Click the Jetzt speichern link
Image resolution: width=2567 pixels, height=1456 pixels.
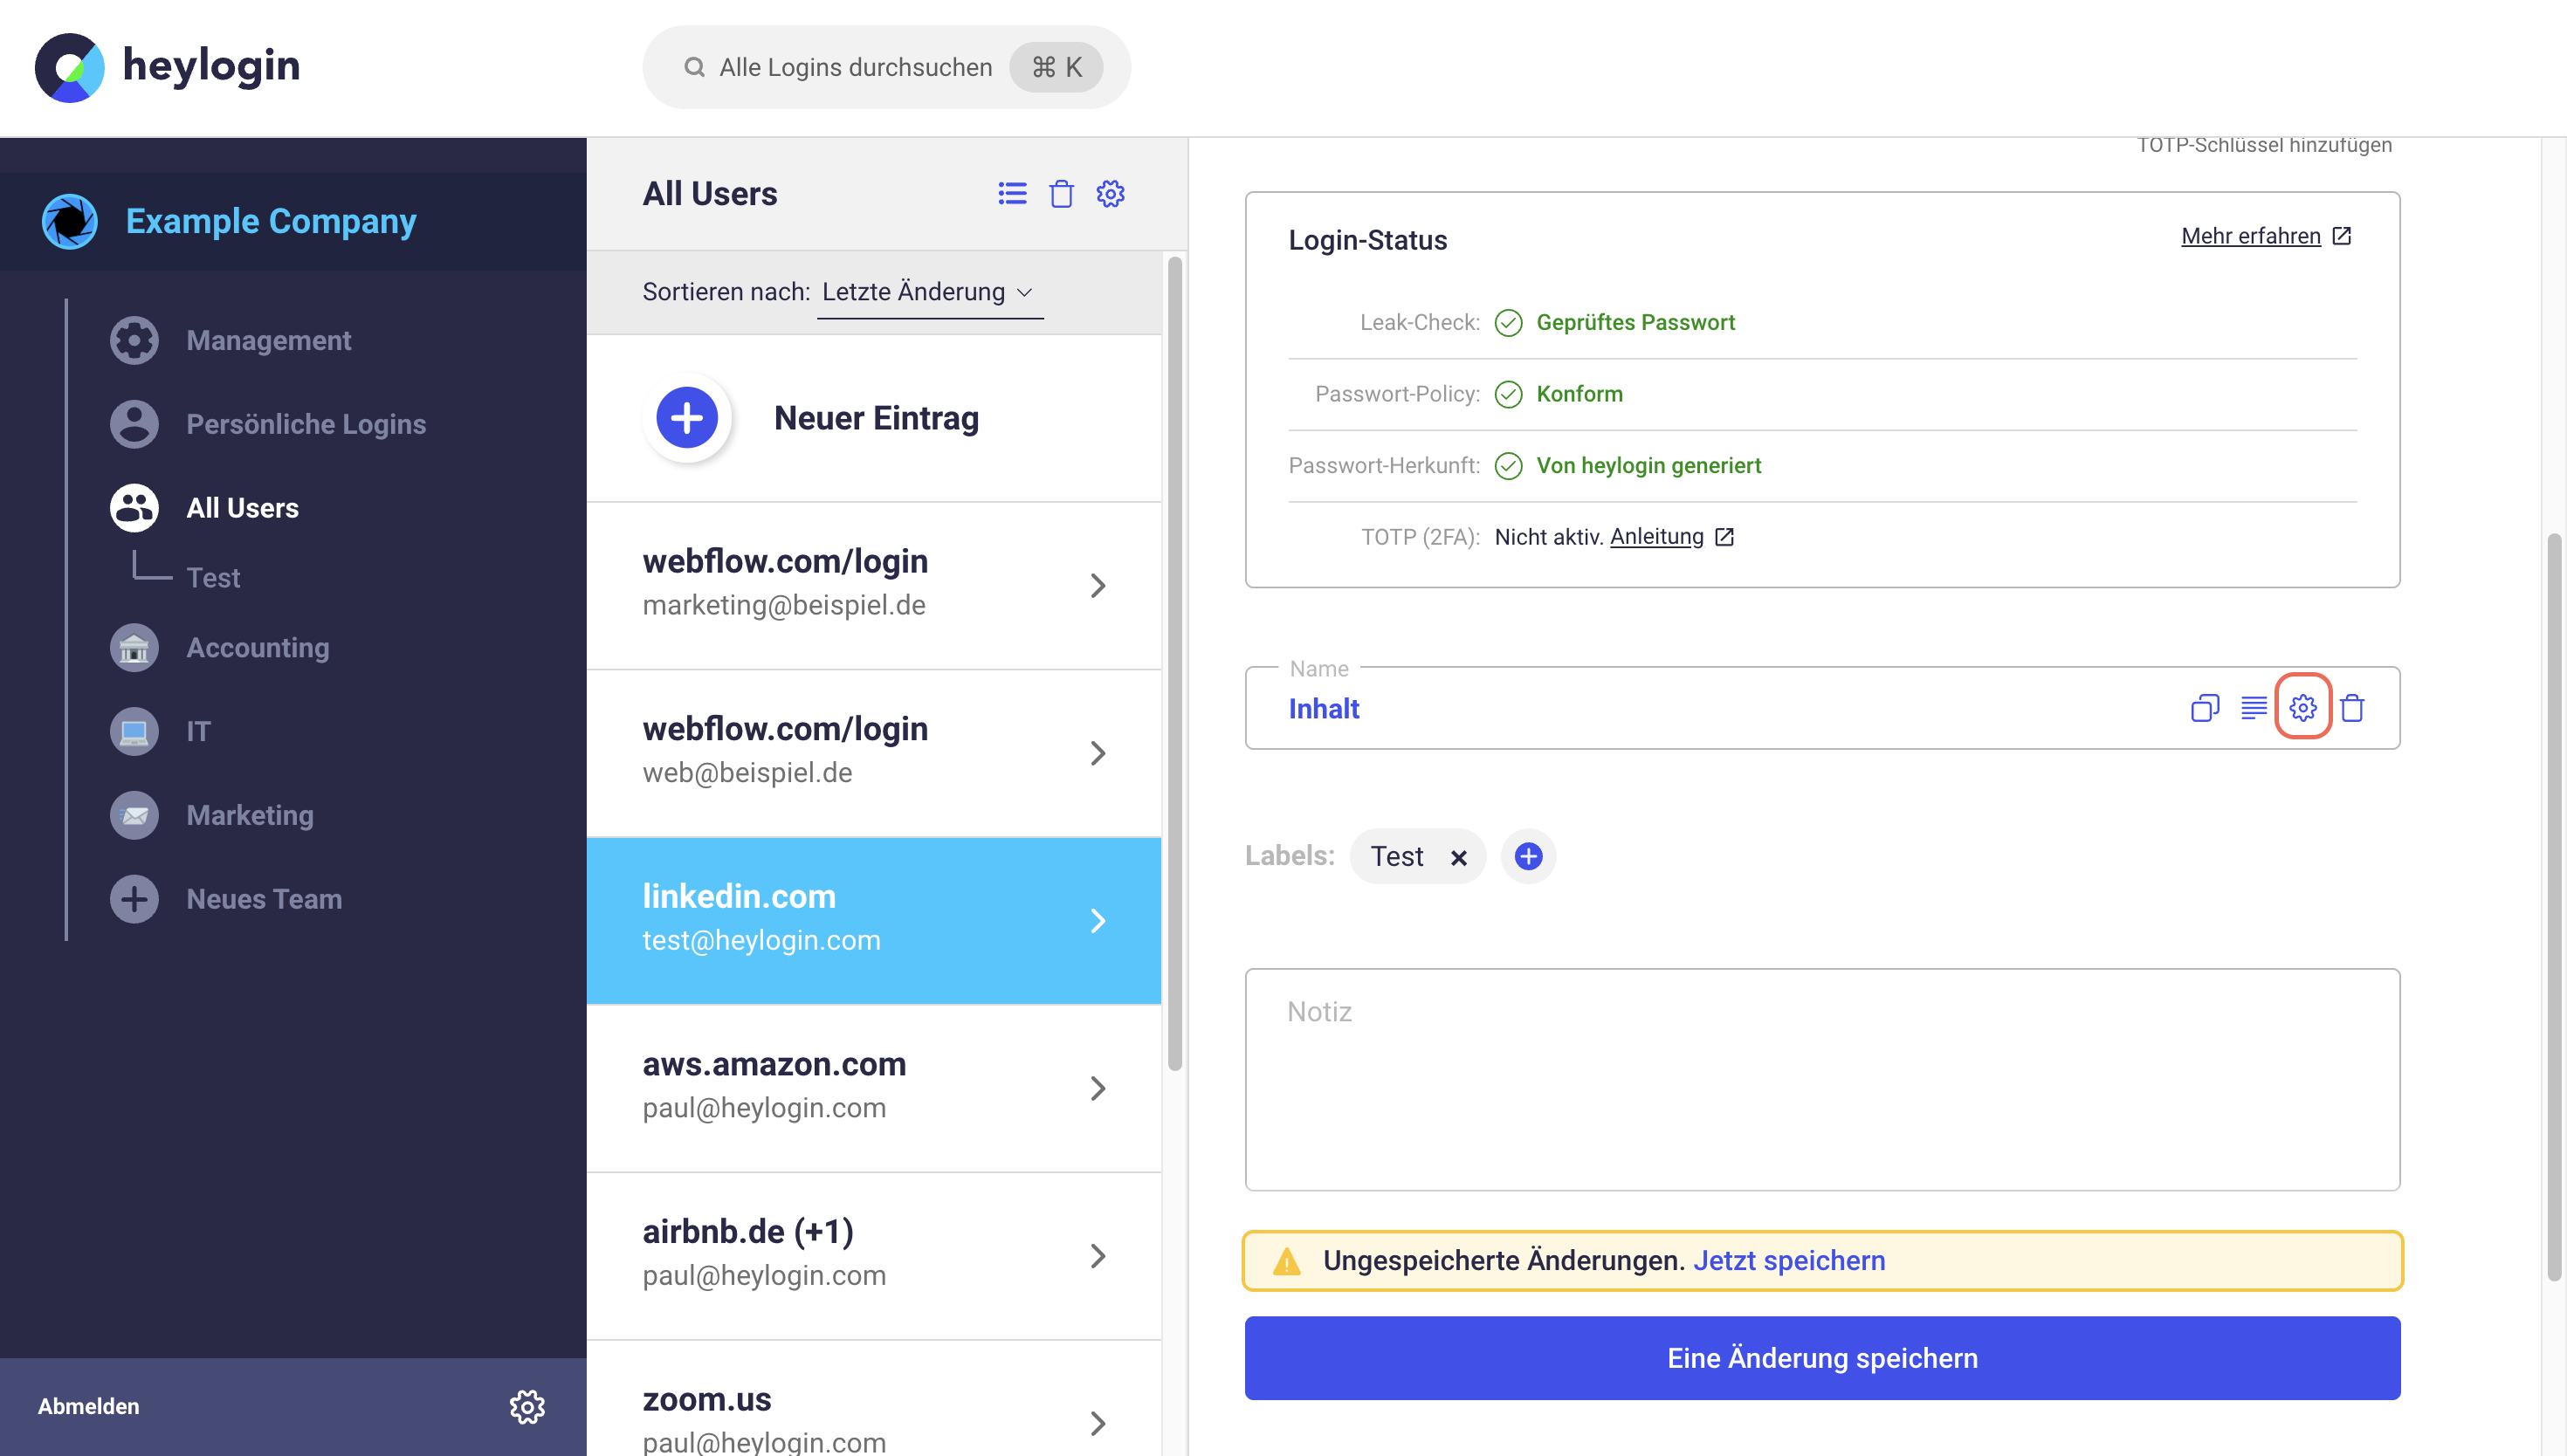point(1789,1260)
